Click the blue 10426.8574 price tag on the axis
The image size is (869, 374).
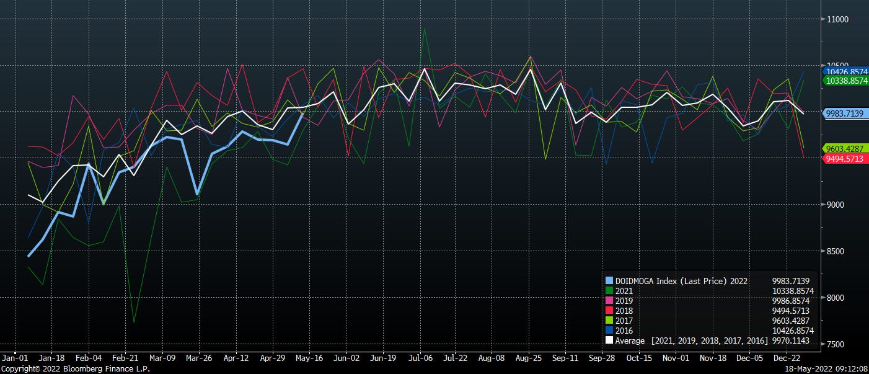(845, 72)
